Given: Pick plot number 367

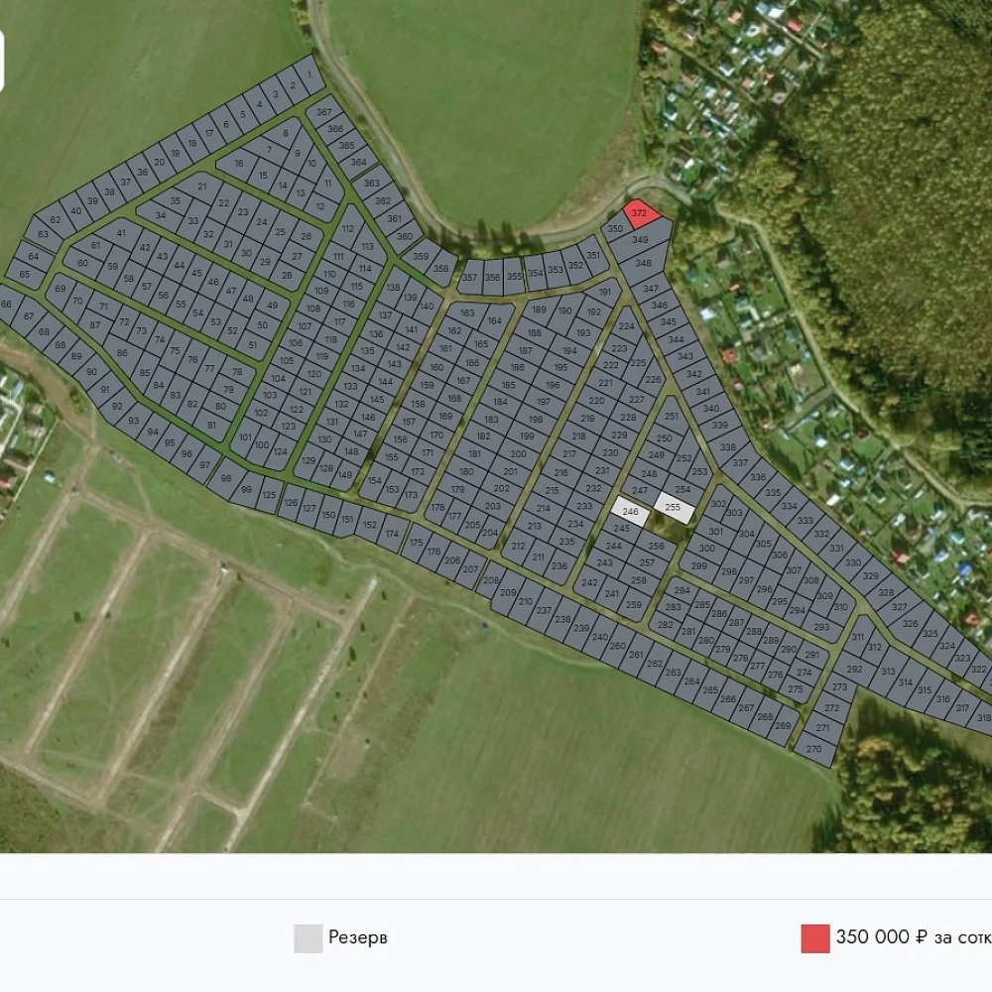Looking at the screenshot, I should (x=323, y=112).
